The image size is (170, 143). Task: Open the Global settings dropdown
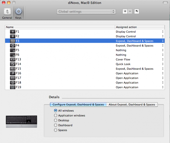86,12
